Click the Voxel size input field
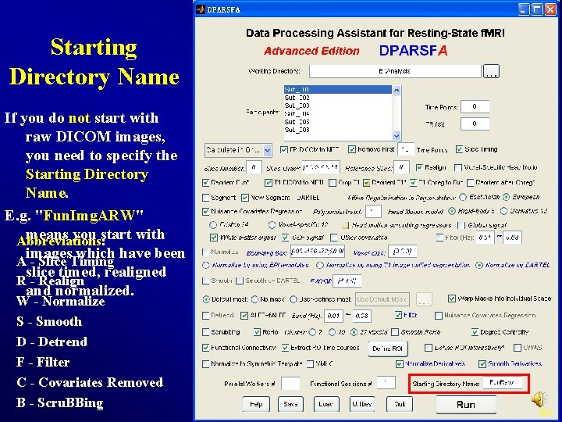The height and width of the screenshot is (422, 562). pos(403,251)
